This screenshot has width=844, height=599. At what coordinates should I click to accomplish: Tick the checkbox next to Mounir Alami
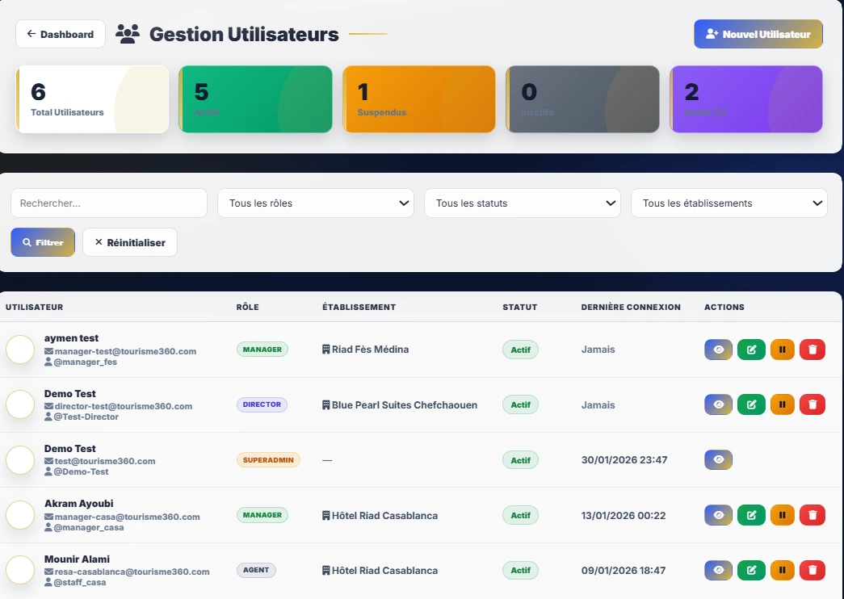[20, 570]
